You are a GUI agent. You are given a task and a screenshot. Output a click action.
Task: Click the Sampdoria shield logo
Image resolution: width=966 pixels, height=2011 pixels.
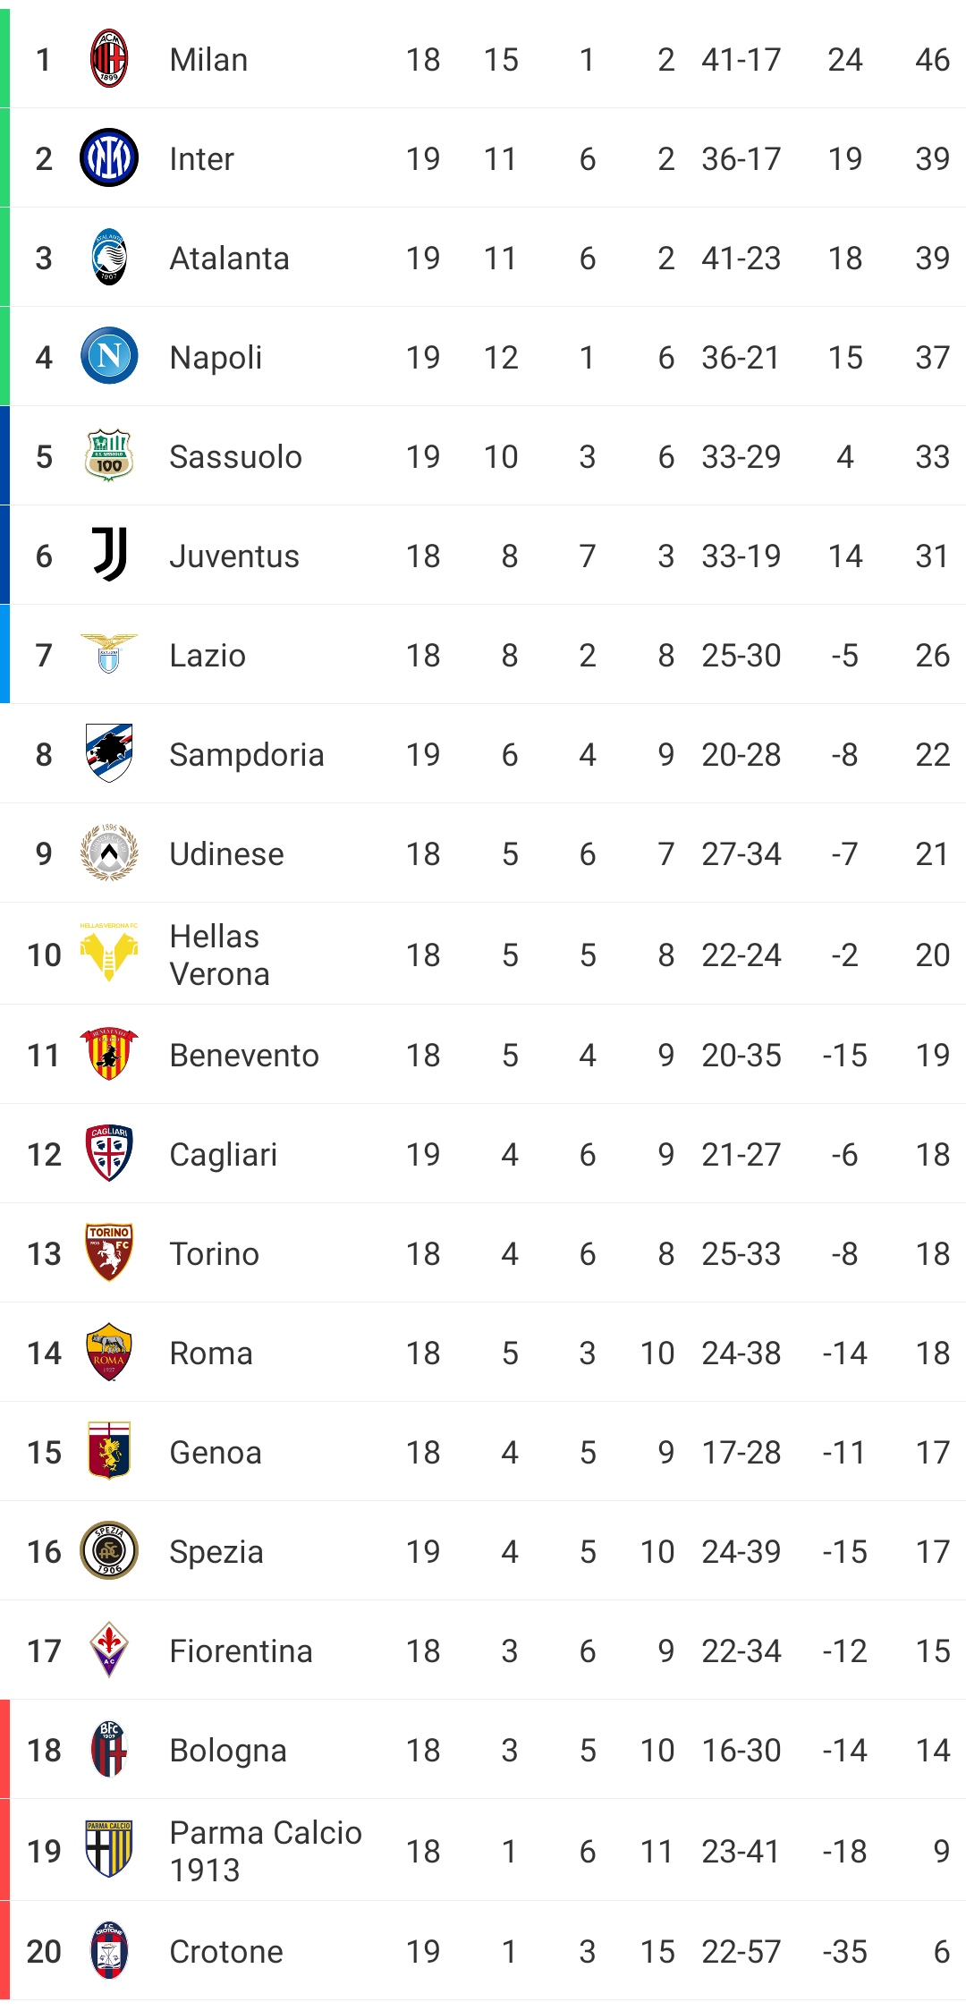tap(109, 753)
